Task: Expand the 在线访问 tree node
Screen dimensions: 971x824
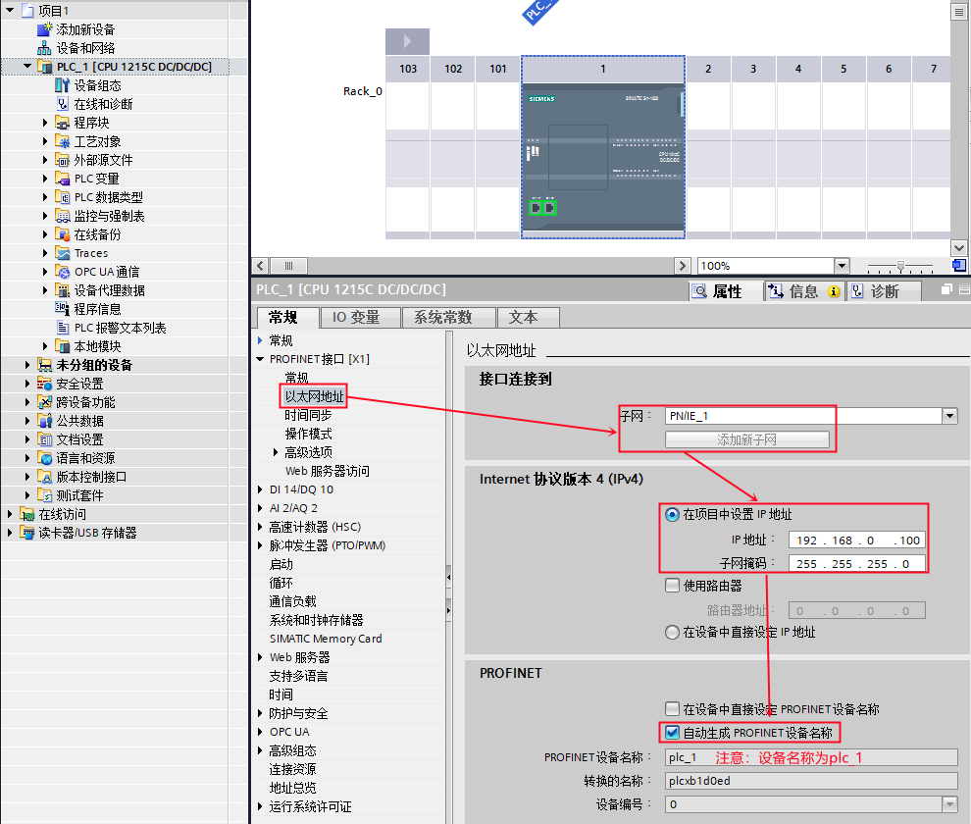Action: pos(9,514)
